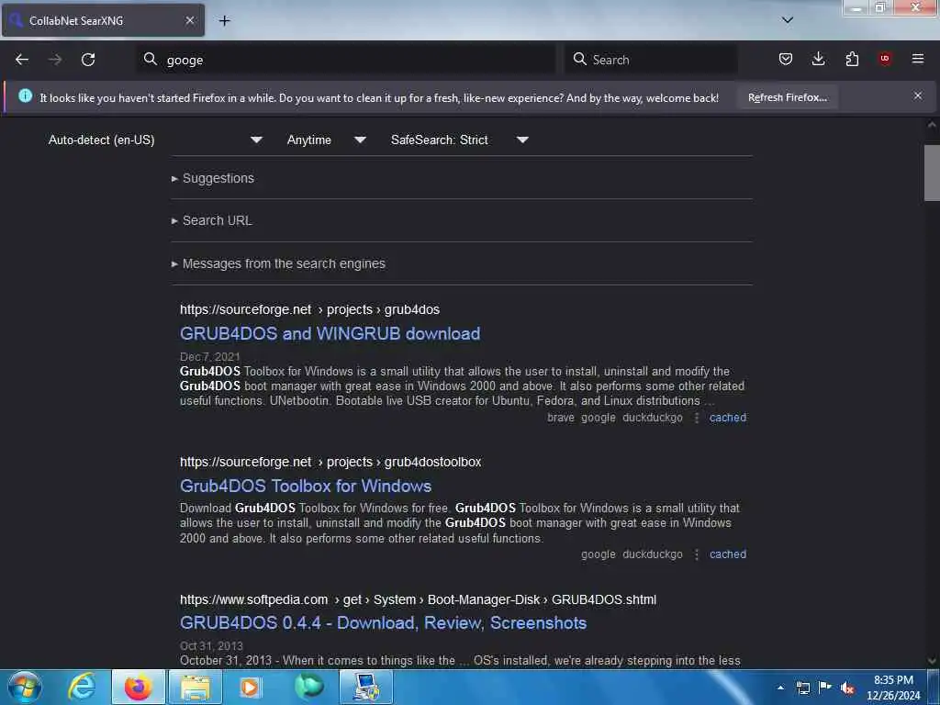Open 'GRUB4DOS 0.4.4 - Download, Review, Screenshots'

[383, 623]
